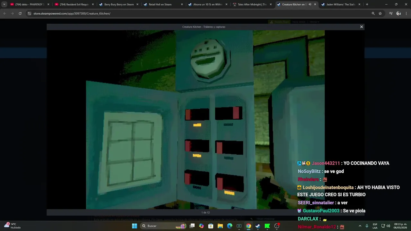Switch to Jaden Williams' The Stalker tab

pyautogui.click(x=340, y=4)
